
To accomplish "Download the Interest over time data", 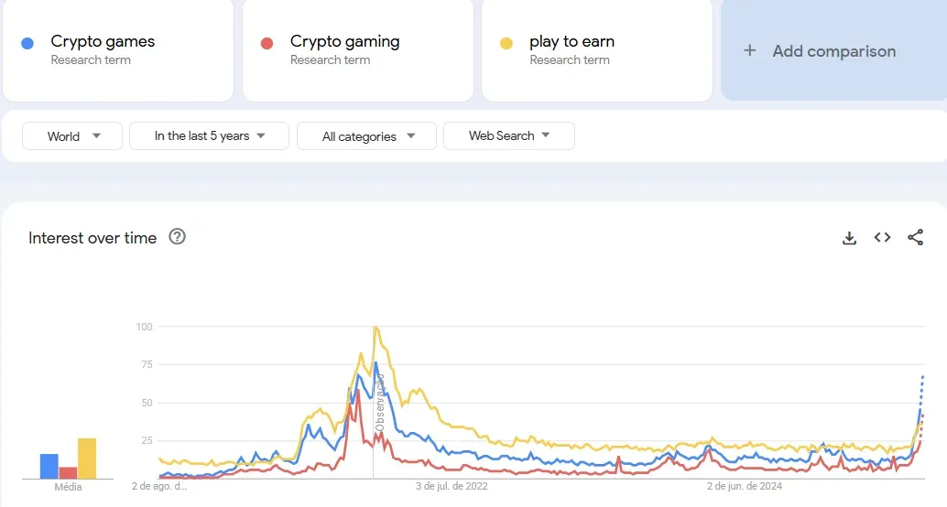I will [849, 238].
